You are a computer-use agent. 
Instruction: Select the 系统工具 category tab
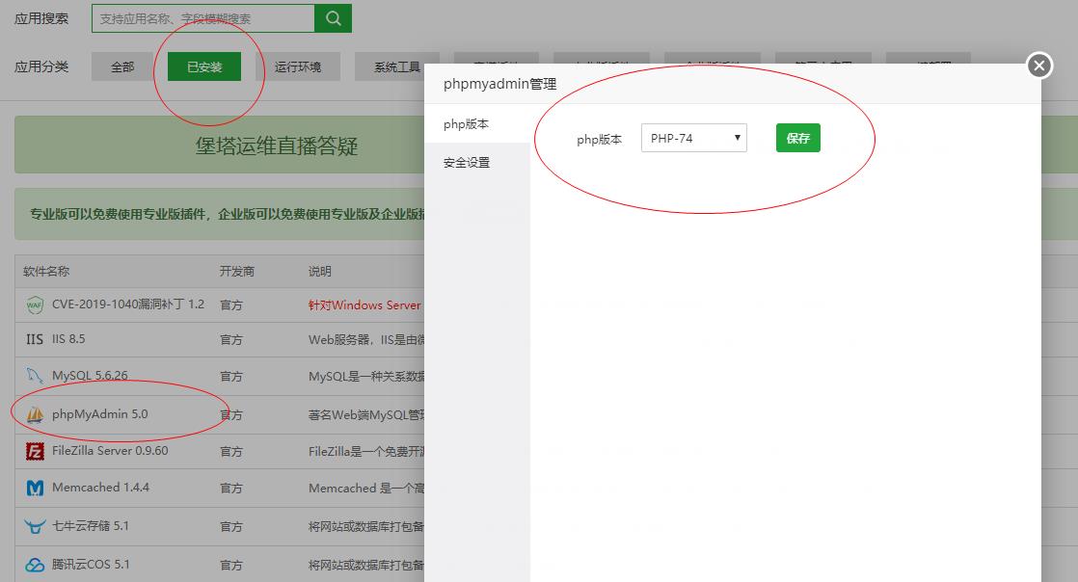click(x=396, y=66)
